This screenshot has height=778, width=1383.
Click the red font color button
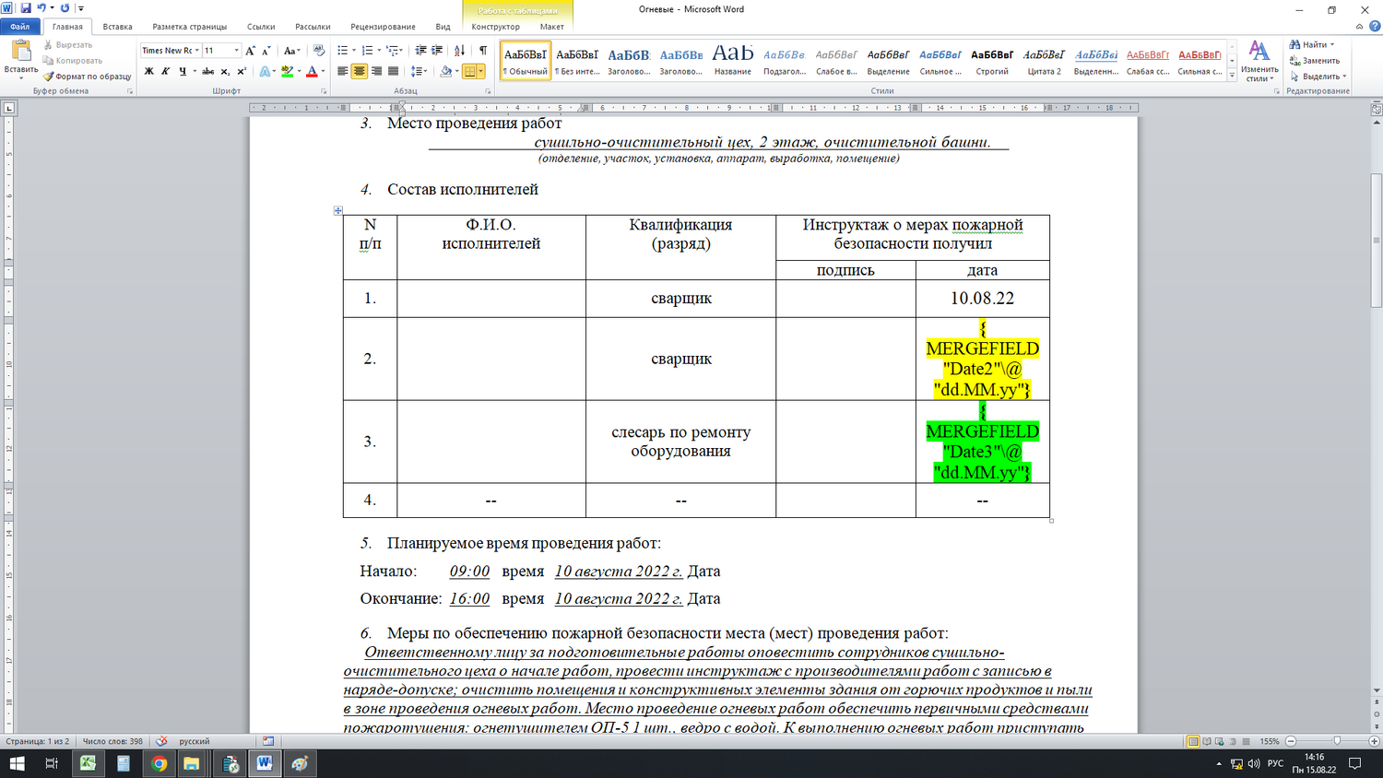(x=312, y=71)
